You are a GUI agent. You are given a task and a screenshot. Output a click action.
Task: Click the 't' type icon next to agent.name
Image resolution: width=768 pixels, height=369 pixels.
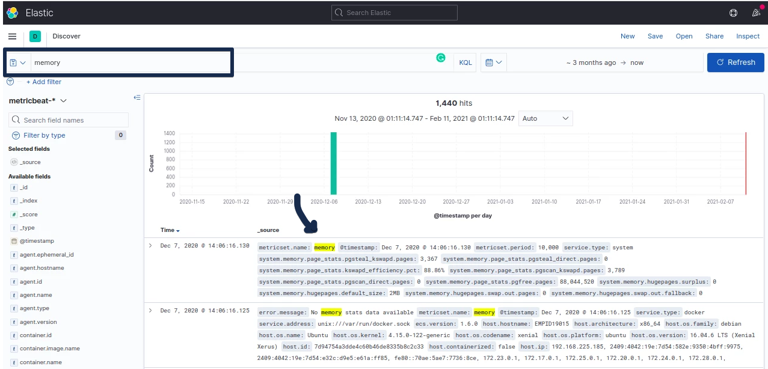pyautogui.click(x=13, y=294)
